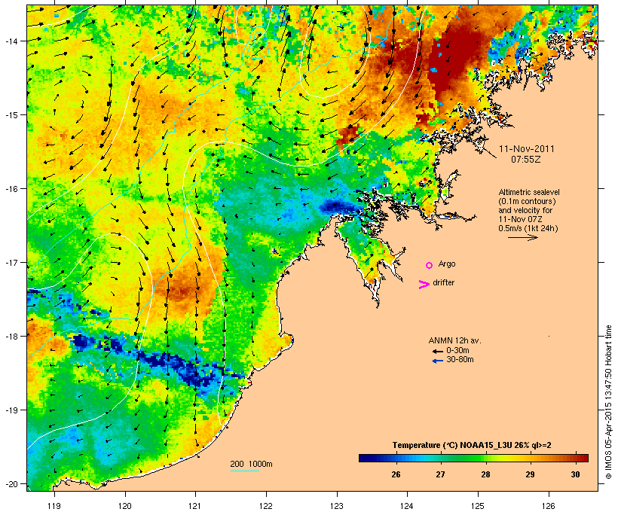
Task: Click the latitude axis label -17
Action: click(x=11, y=263)
